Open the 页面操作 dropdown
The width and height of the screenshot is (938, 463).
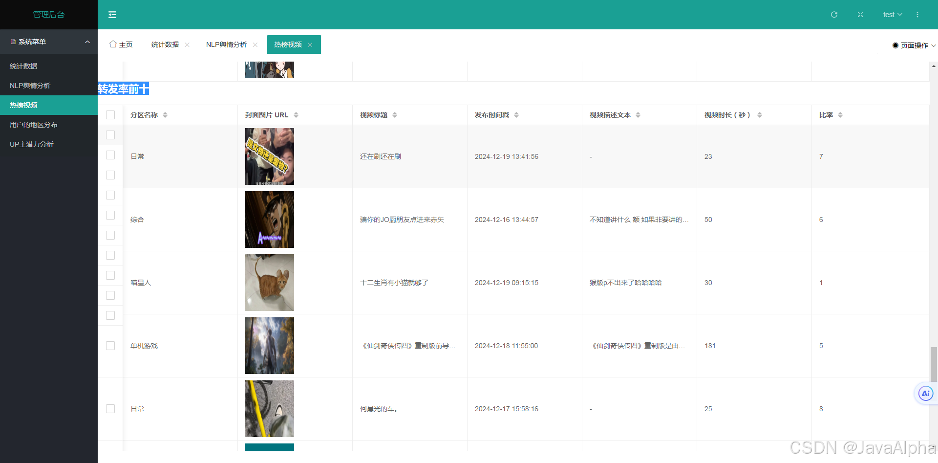coord(914,45)
